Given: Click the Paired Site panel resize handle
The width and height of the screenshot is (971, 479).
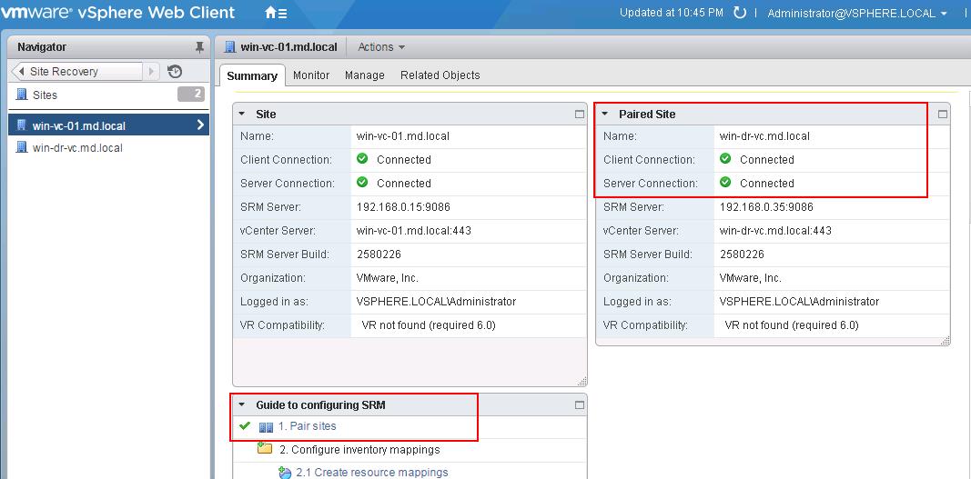Looking at the screenshot, I should point(945,340).
